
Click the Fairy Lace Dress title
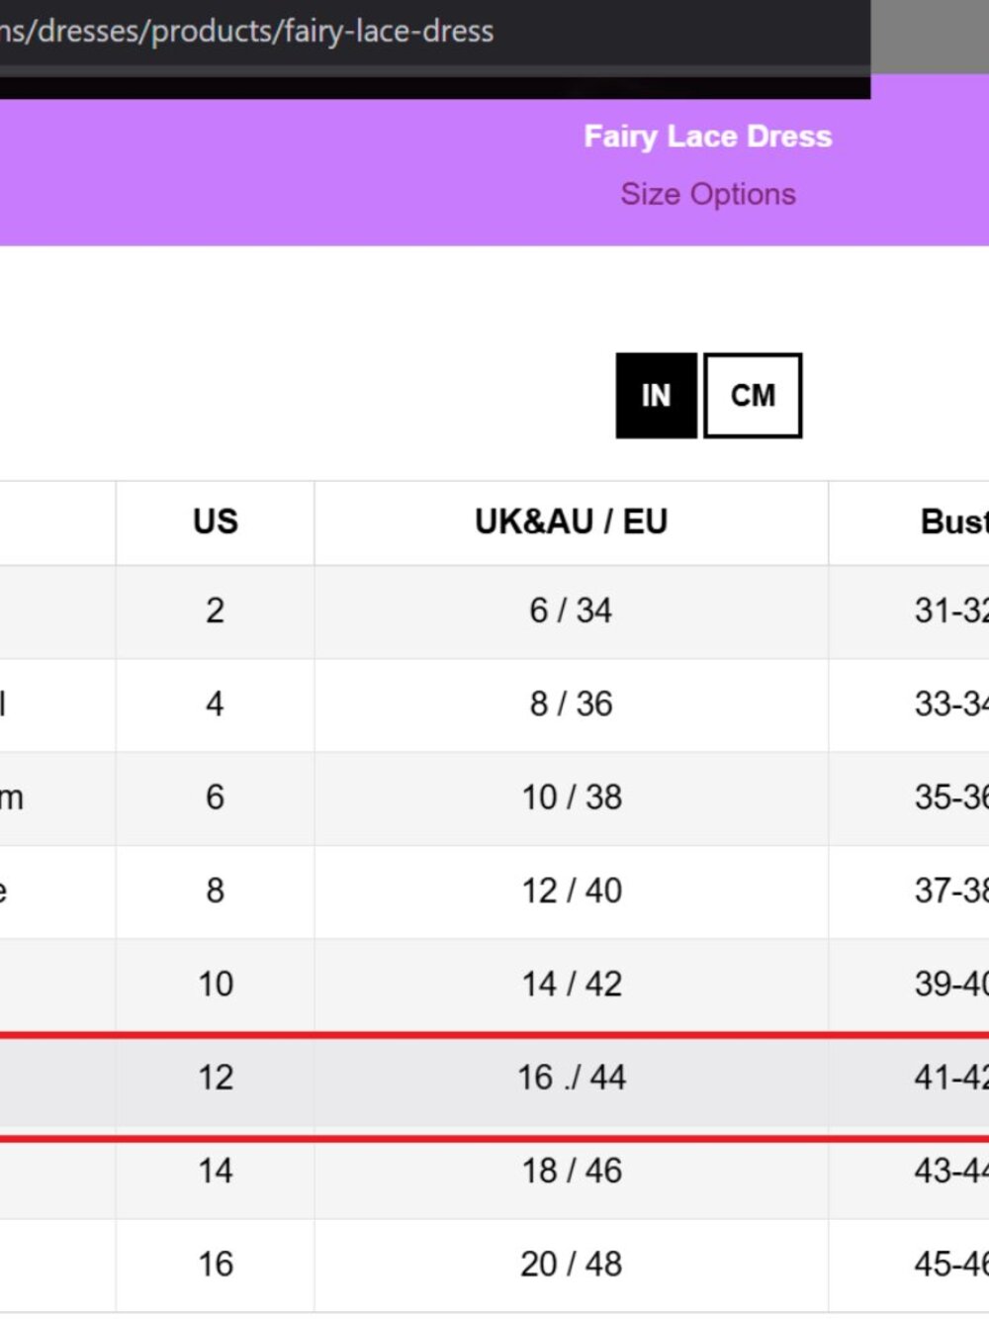pos(707,136)
